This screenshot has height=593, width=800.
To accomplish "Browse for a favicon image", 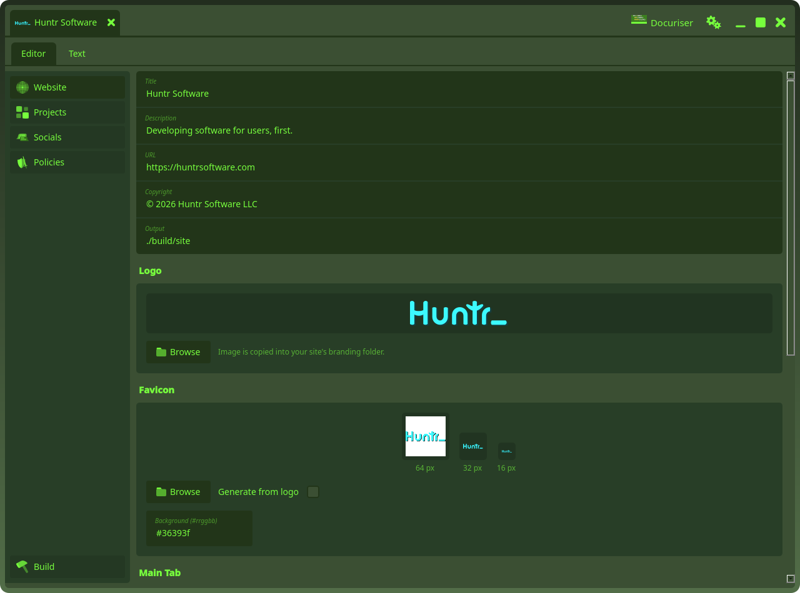I will (178, 492).
